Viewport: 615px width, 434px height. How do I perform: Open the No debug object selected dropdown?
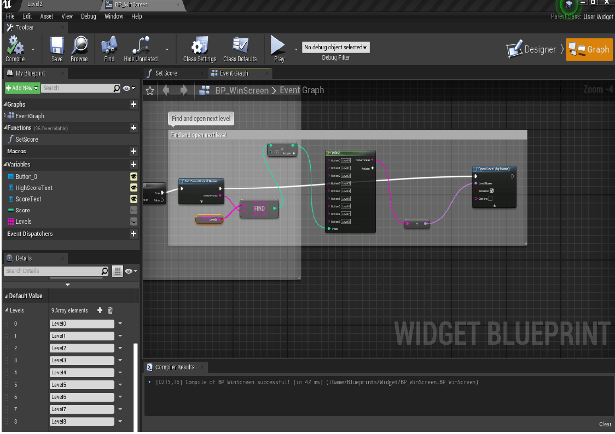coord(335,47)
